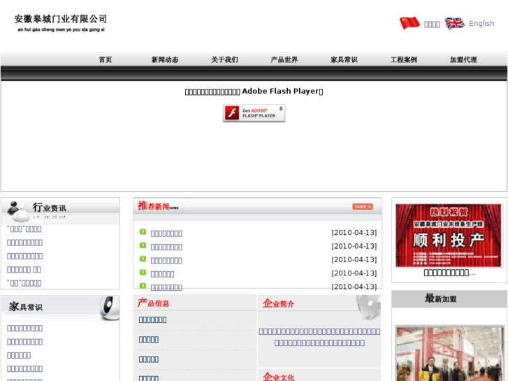
Task: Open the first link under 行业资讯
Action: (x=24, y=229)
